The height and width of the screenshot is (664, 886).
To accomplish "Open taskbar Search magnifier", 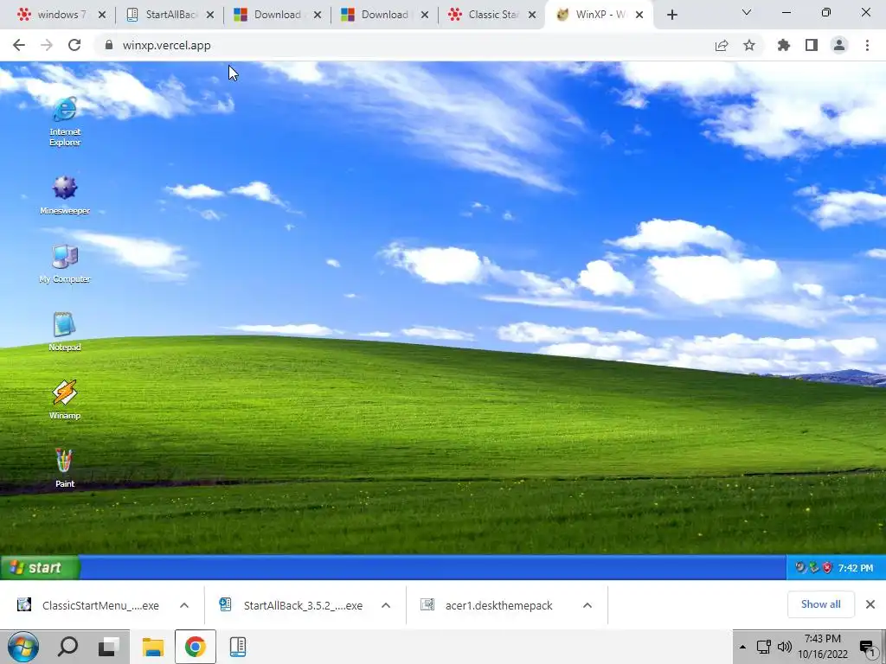I will [67, 647].
